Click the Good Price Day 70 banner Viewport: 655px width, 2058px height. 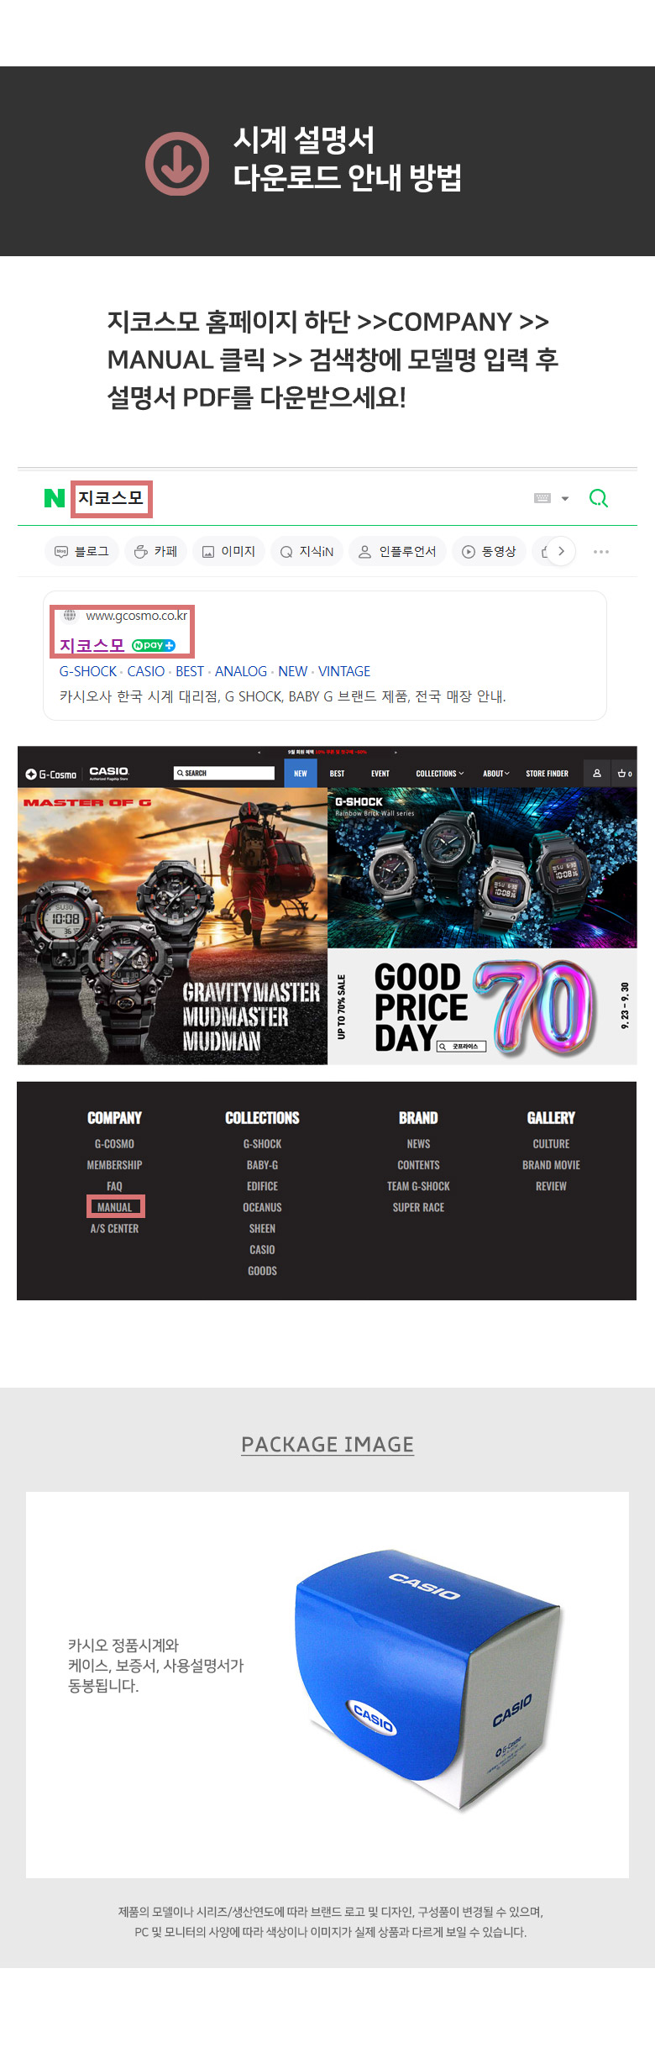coord(482,1006)
